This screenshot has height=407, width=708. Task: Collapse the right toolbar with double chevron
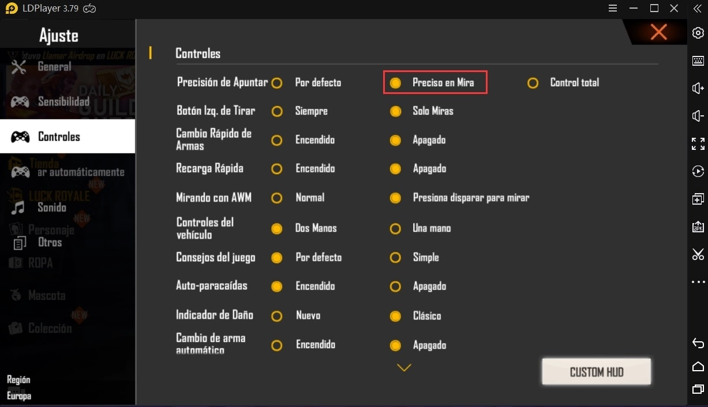click(698, 9)
